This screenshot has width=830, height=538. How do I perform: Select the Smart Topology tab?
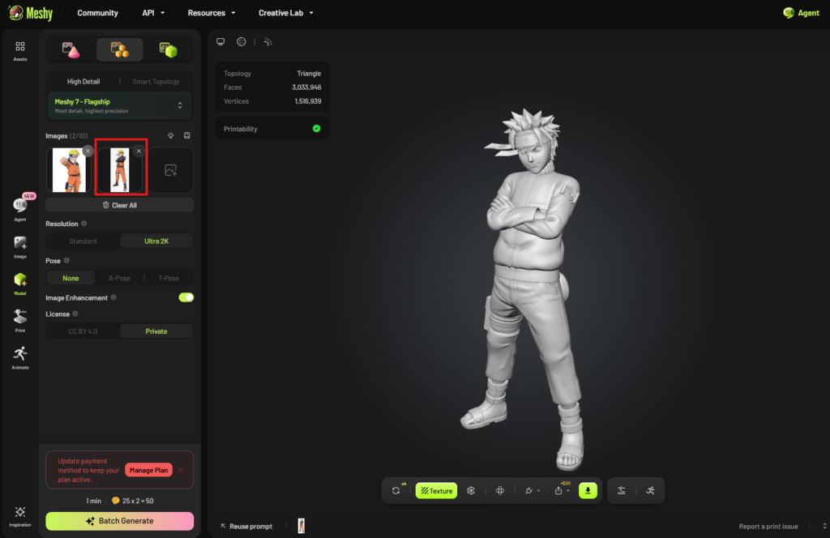click(x=156, y=82)
